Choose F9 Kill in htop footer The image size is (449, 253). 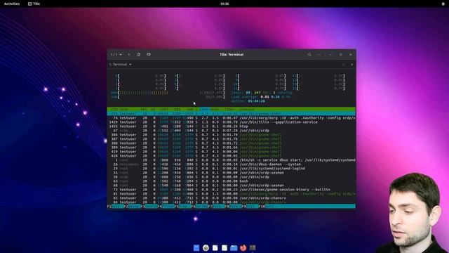click(250, 206)
